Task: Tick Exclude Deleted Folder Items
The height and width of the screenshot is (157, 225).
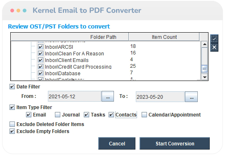Action: click(x=12, y=124)
